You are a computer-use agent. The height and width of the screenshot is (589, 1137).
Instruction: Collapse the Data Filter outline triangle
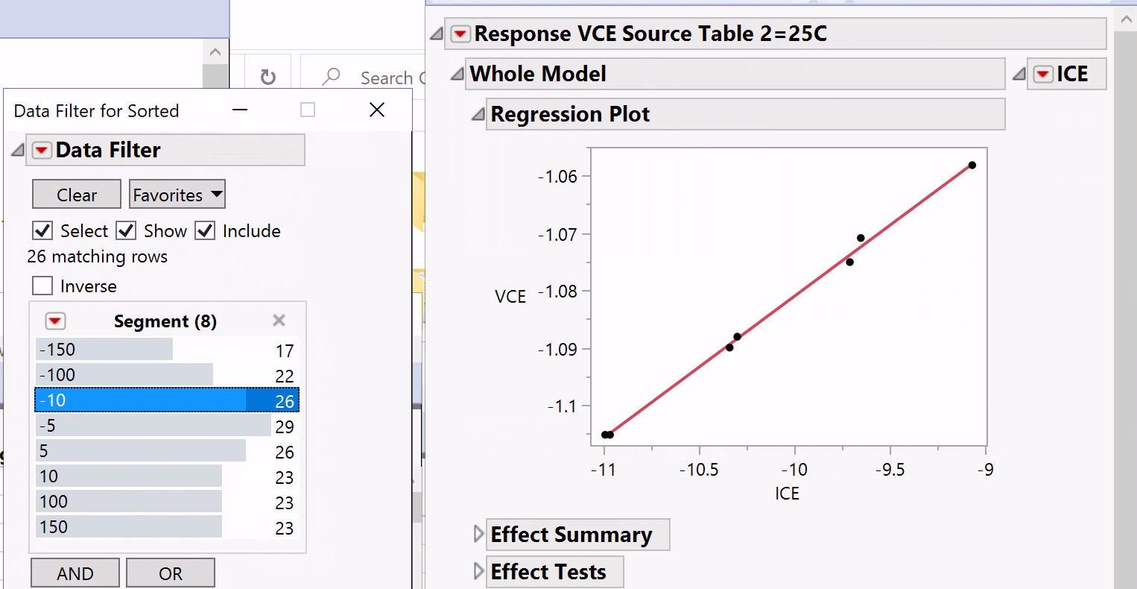click(18, 151)
